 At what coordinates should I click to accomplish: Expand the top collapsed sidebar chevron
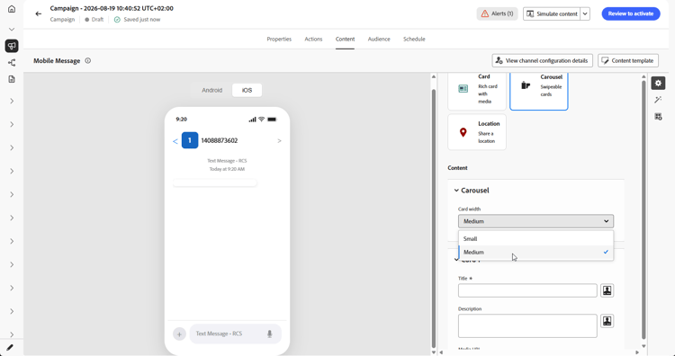point(12,30)
